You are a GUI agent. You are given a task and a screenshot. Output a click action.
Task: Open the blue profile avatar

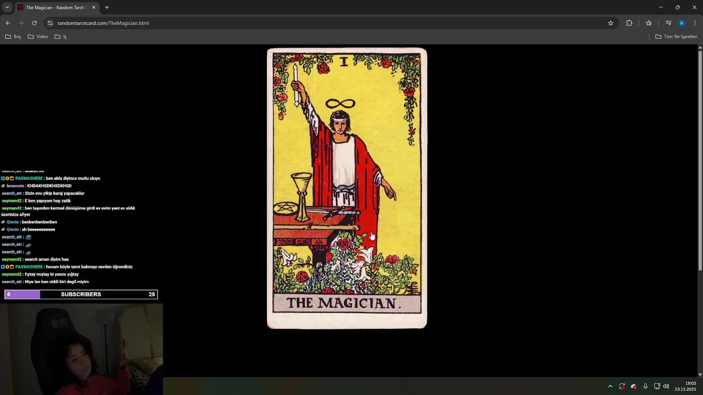(682, 23)
